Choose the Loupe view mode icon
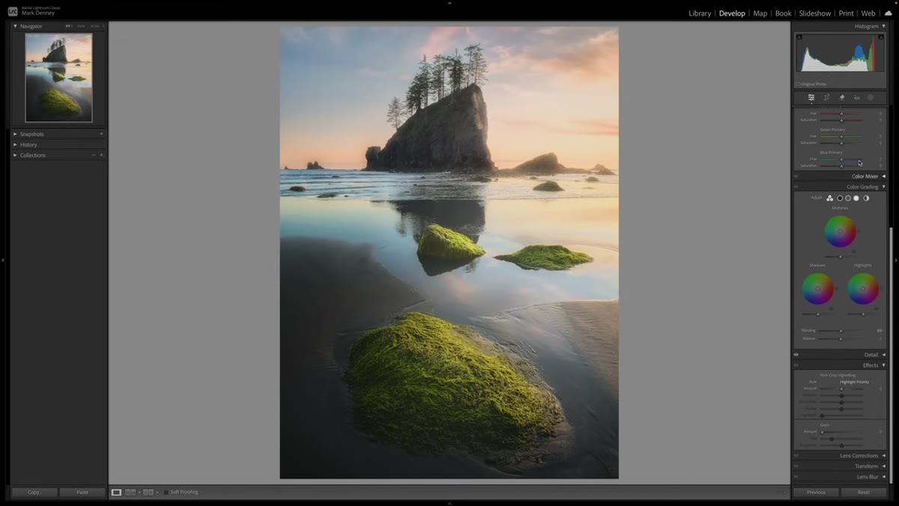The height and width of the screenshot is (506, 899). point(116,493)
